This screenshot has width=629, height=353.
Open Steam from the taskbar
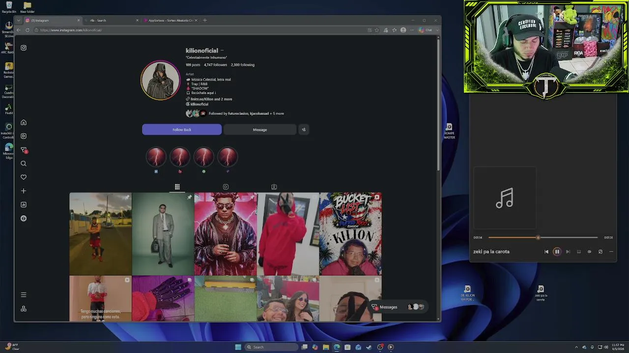pyautogui.click(x=369, y=347)
